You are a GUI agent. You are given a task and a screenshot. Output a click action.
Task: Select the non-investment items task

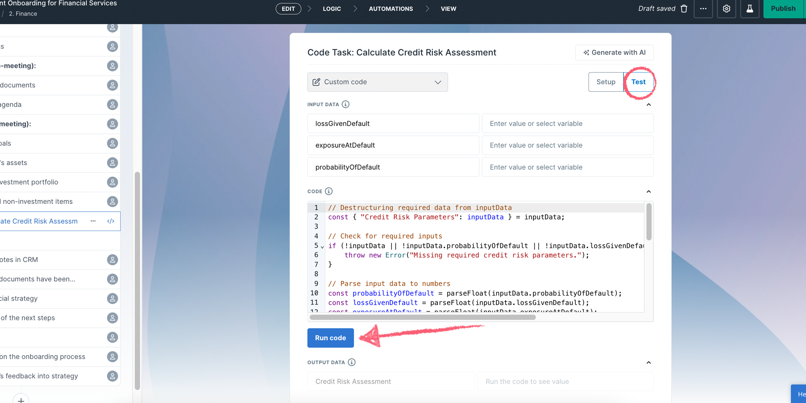click(60, 202)
